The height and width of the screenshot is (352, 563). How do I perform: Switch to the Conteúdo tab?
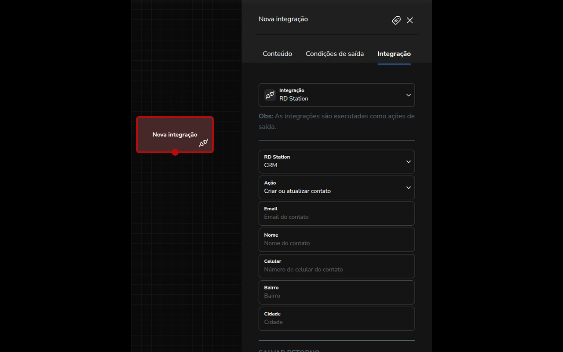click(277, 54)
